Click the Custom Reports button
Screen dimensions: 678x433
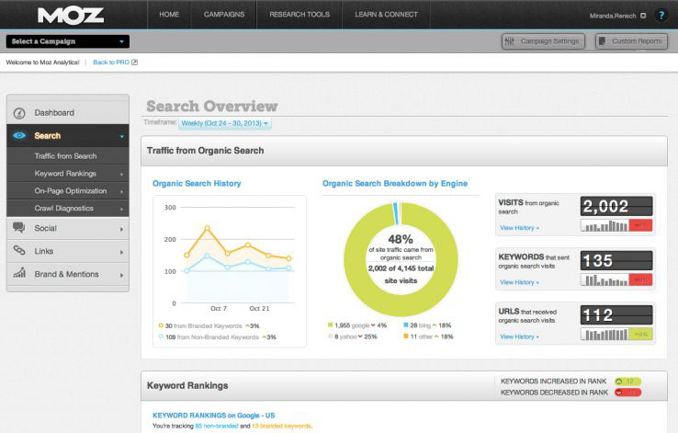(632, 41)
